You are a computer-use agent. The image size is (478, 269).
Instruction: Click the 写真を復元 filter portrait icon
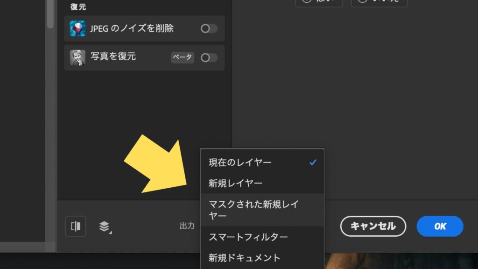[77, 57]
